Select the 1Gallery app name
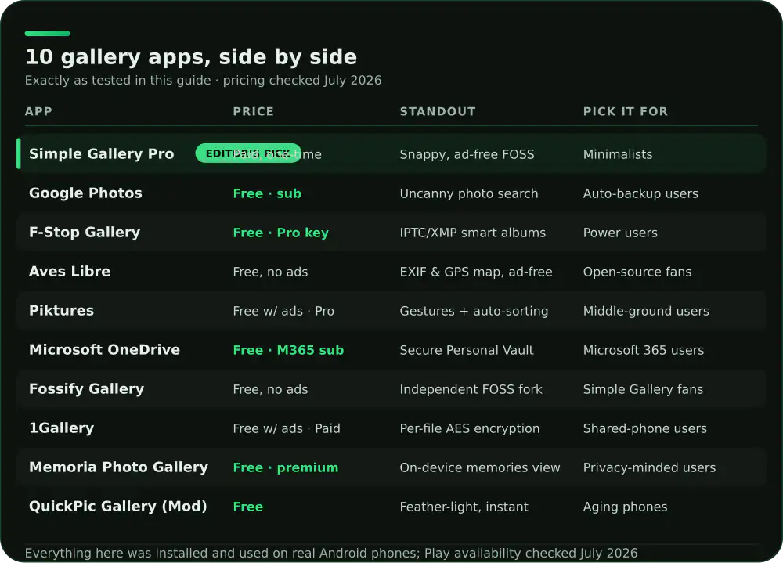This screenshot has height=563, width=783. [61, 428]
